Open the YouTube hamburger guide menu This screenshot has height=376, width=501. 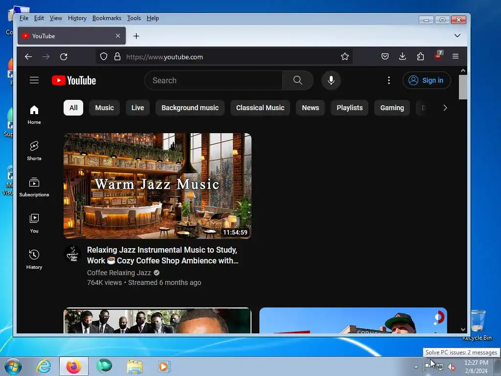click(x=34, y=80)
